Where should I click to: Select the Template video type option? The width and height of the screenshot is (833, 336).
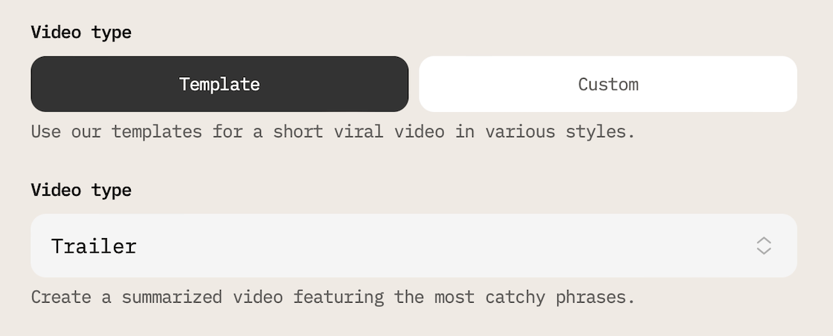click(219, 84)
